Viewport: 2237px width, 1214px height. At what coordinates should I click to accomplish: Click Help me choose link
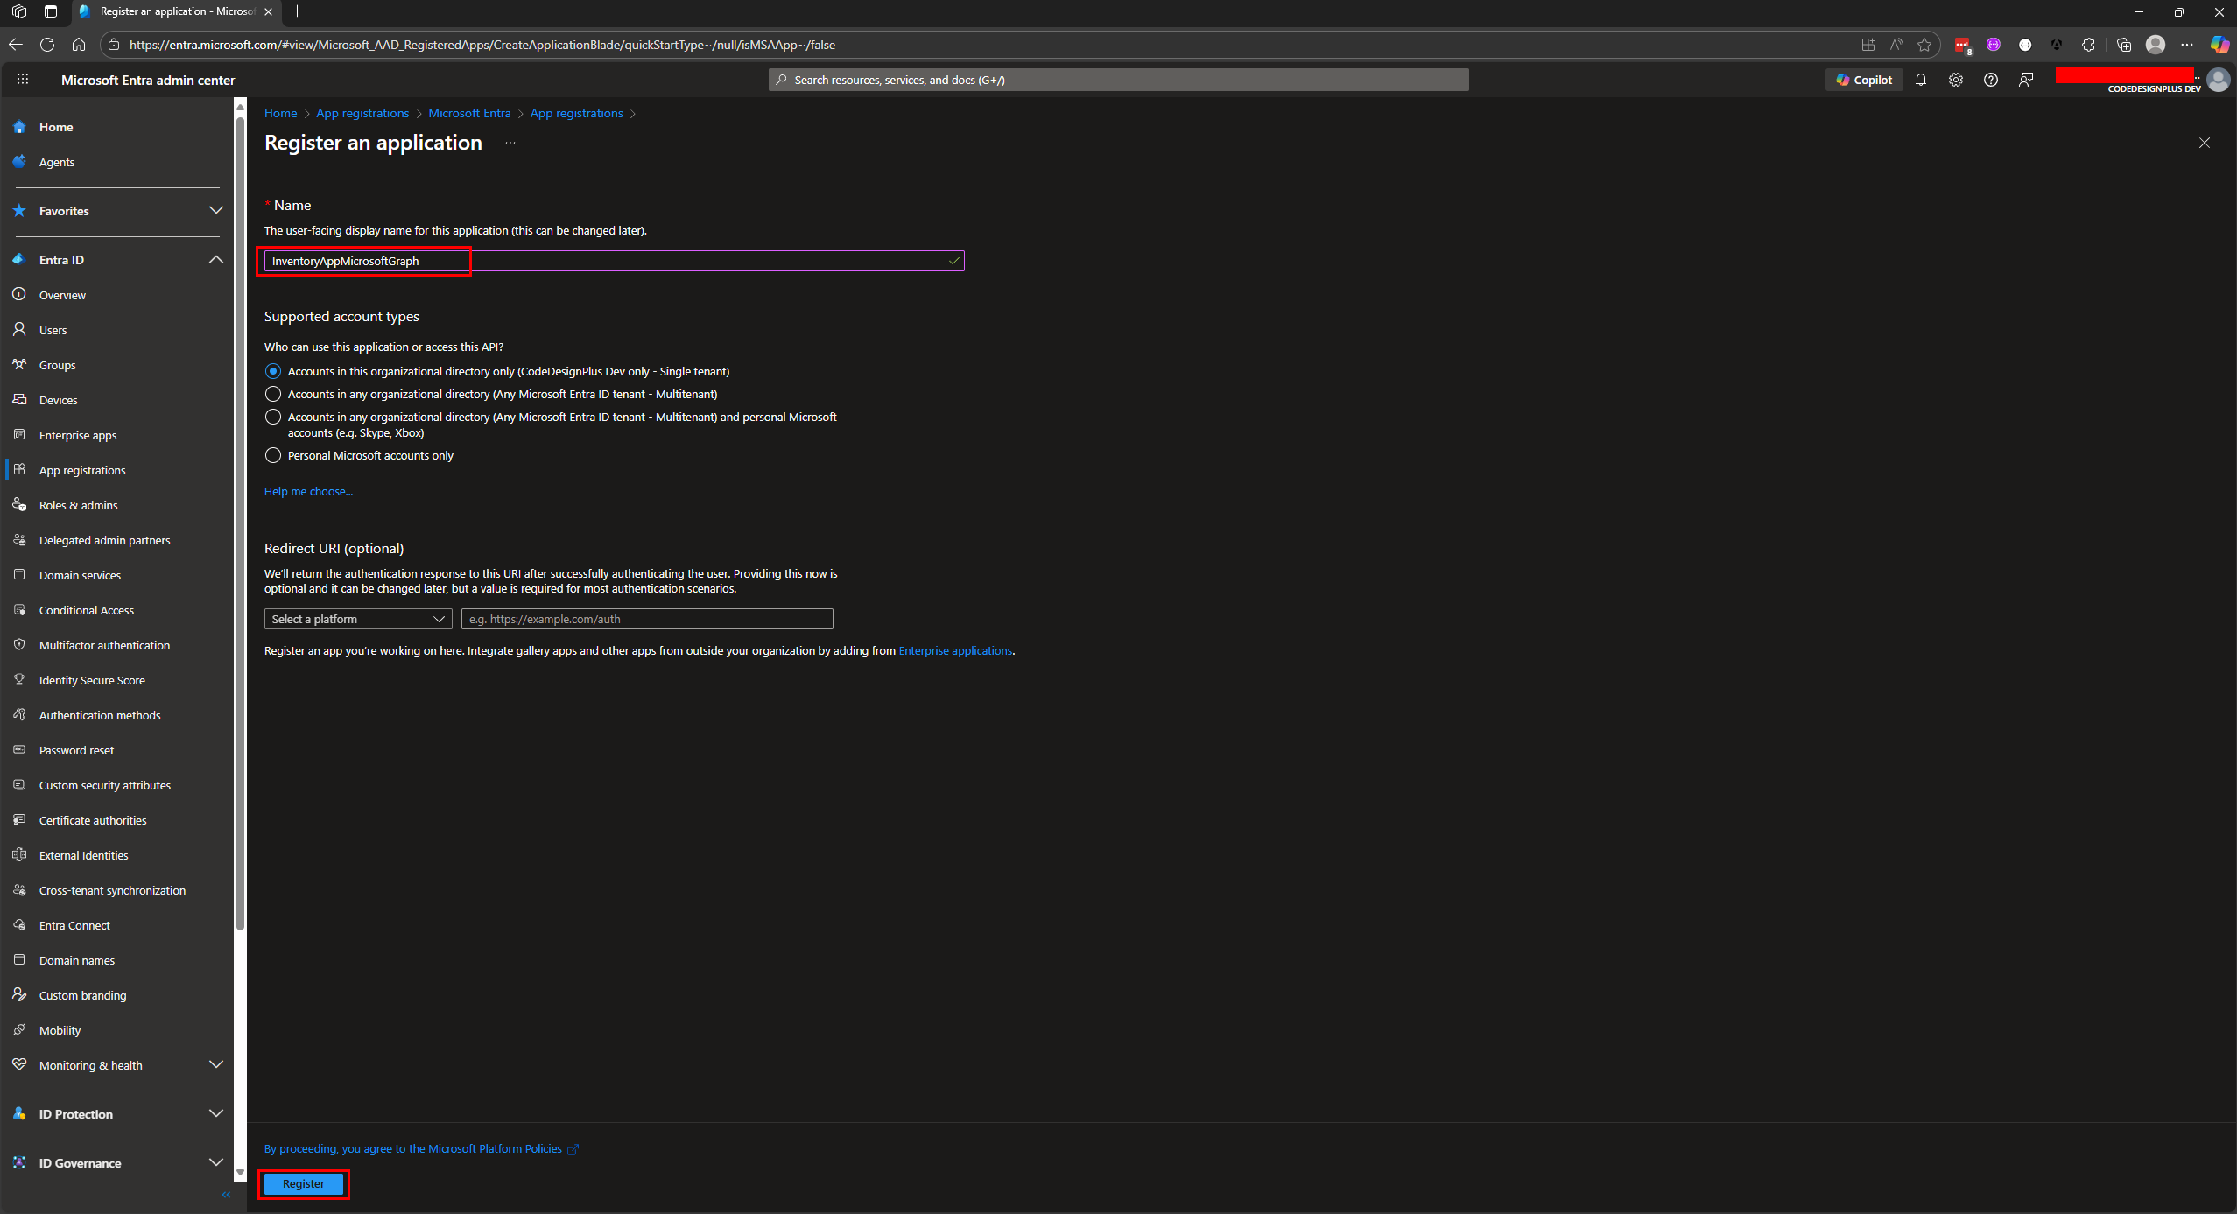(x=308, y=491)
